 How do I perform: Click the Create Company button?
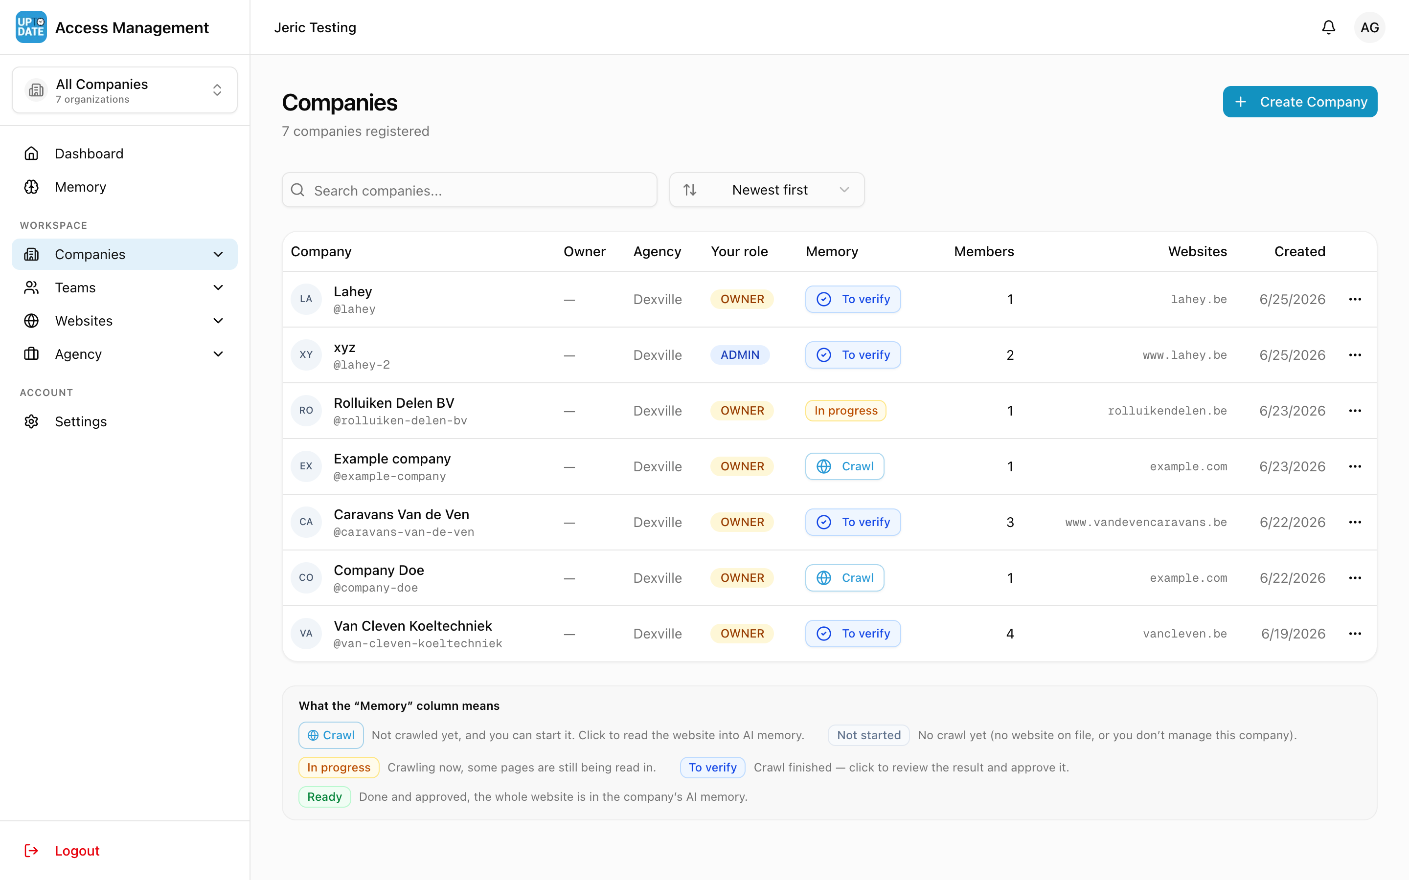click(1300, 102)
